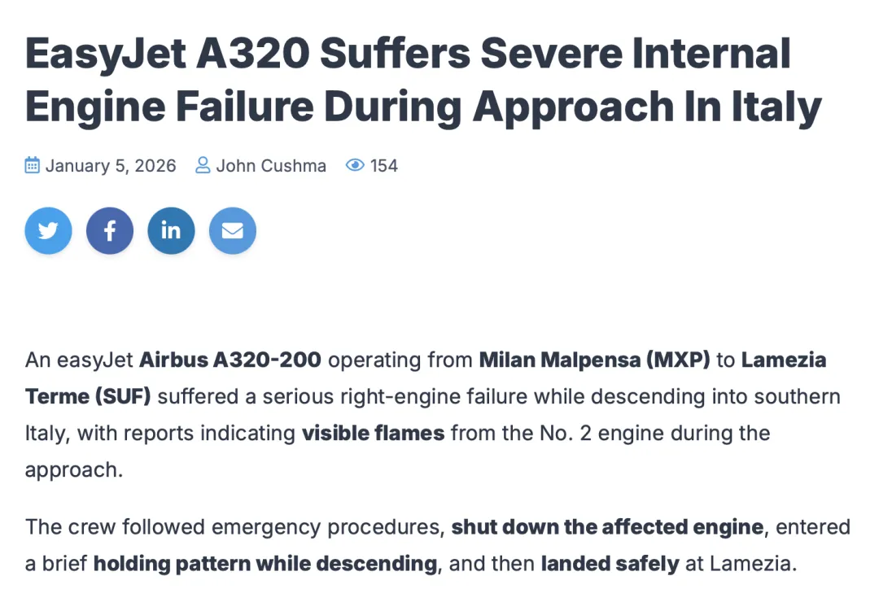Click the January 5, 2026 date
Screen dimensions: 879x602
coord(111,166)
